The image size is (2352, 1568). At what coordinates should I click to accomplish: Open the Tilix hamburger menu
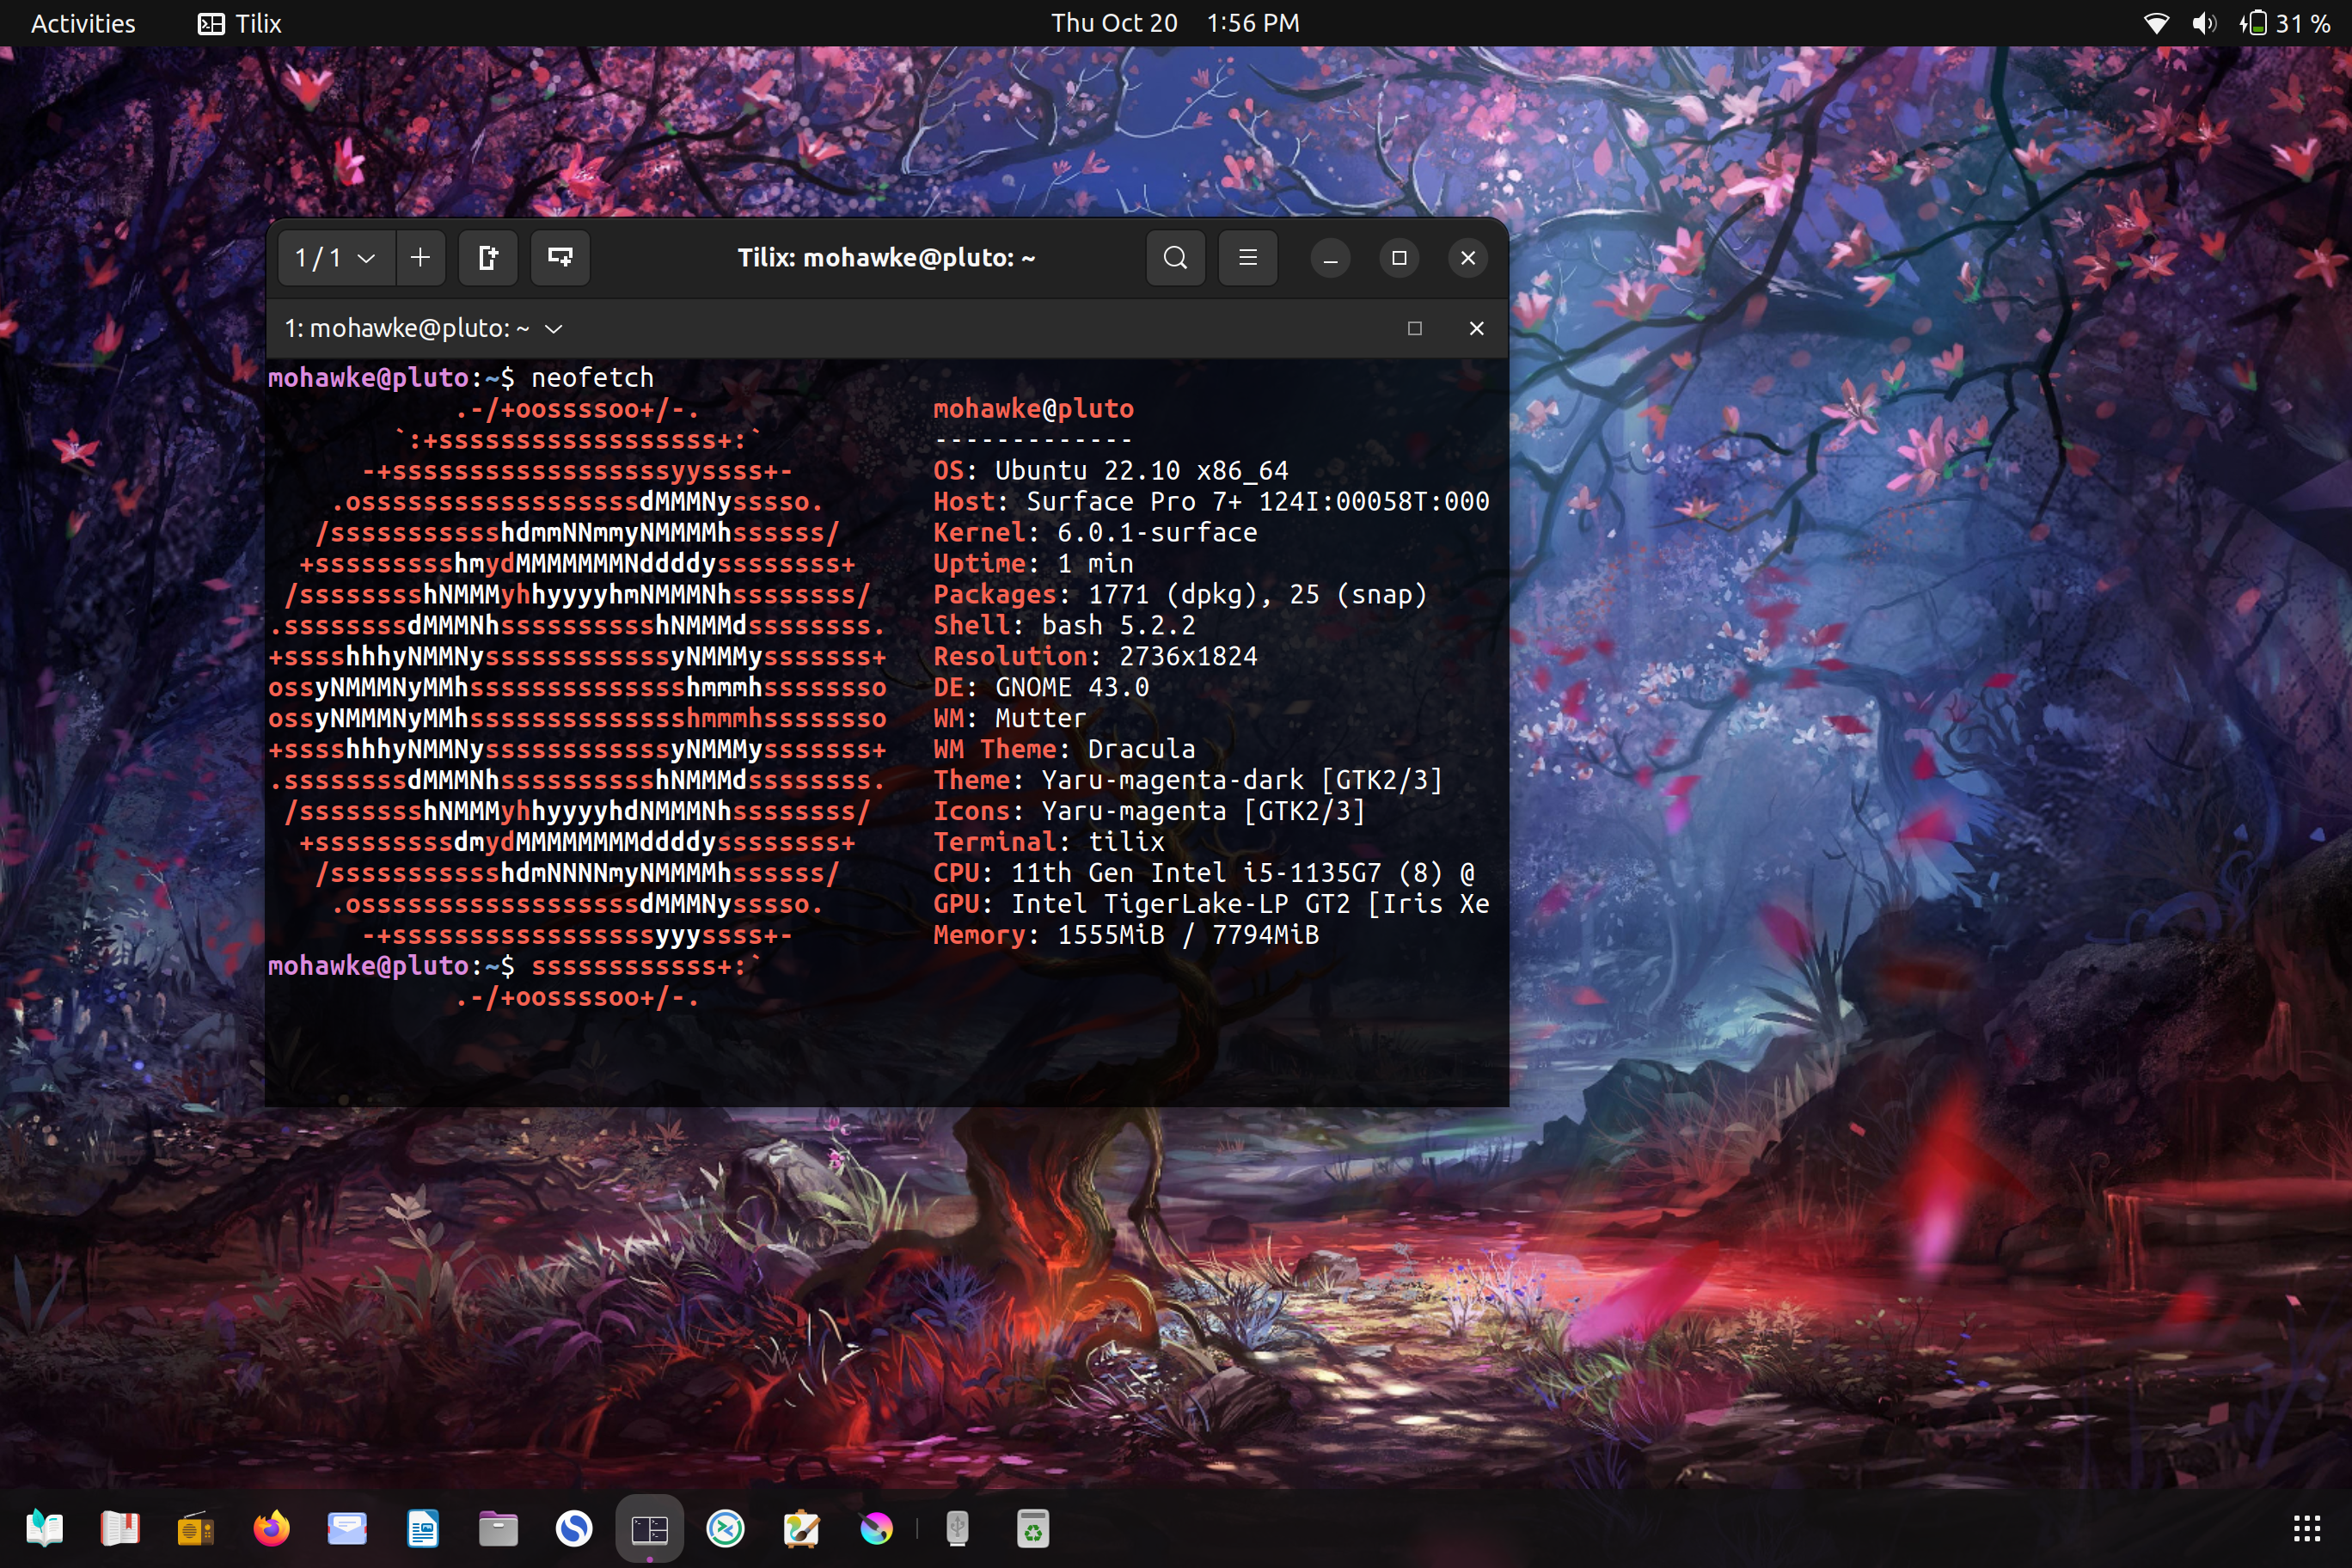tap(1247, 258)
